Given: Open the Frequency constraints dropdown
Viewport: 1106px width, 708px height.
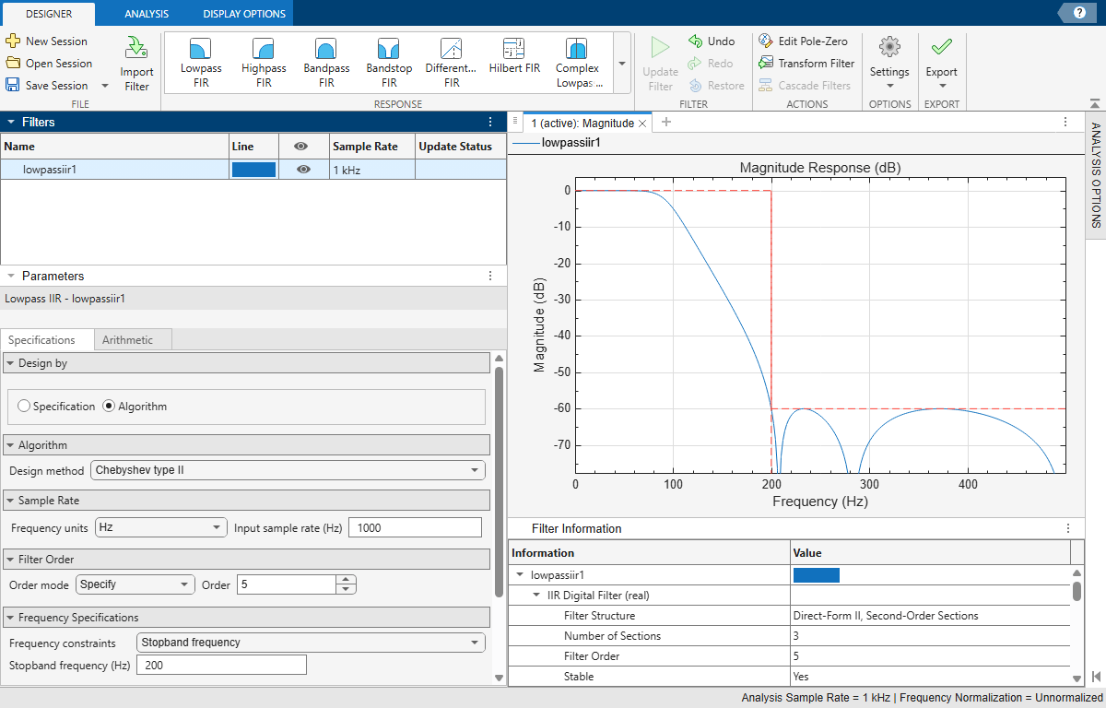Looking at the screenshot, I should 311,642.
